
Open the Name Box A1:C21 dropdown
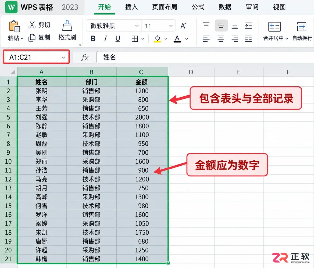63,58
